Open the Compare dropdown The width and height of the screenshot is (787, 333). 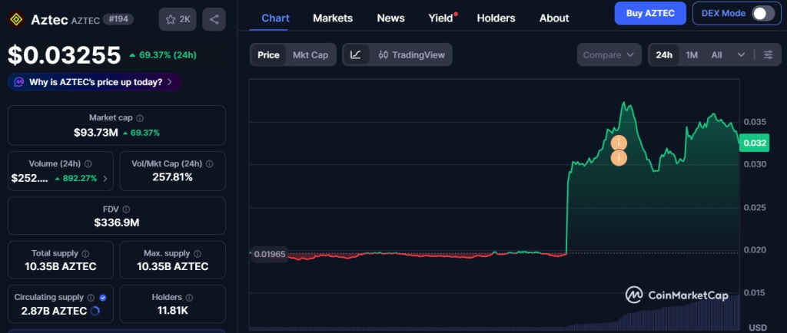[x=609, y=54]
